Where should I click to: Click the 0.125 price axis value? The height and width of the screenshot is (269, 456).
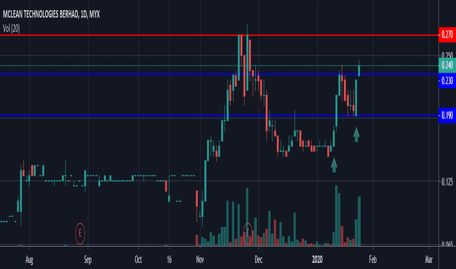[447, 182]
